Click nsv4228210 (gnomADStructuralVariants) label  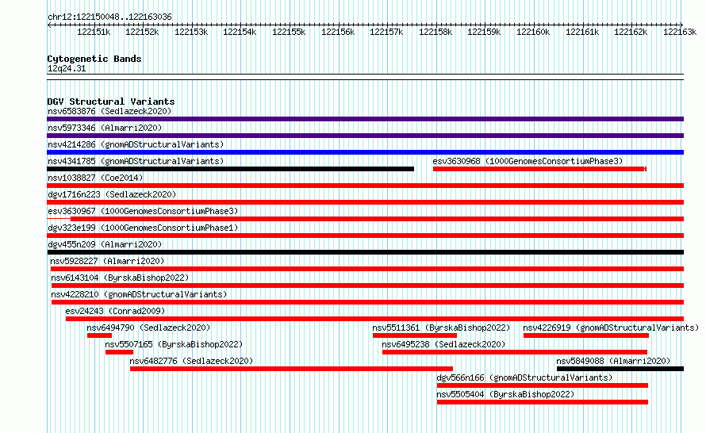[x=139, y=294]
